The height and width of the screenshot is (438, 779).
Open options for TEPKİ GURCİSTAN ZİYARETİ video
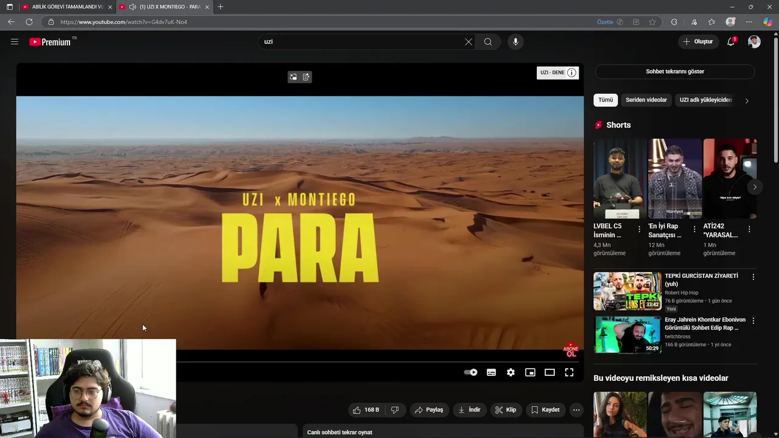[x=753, y=277]
